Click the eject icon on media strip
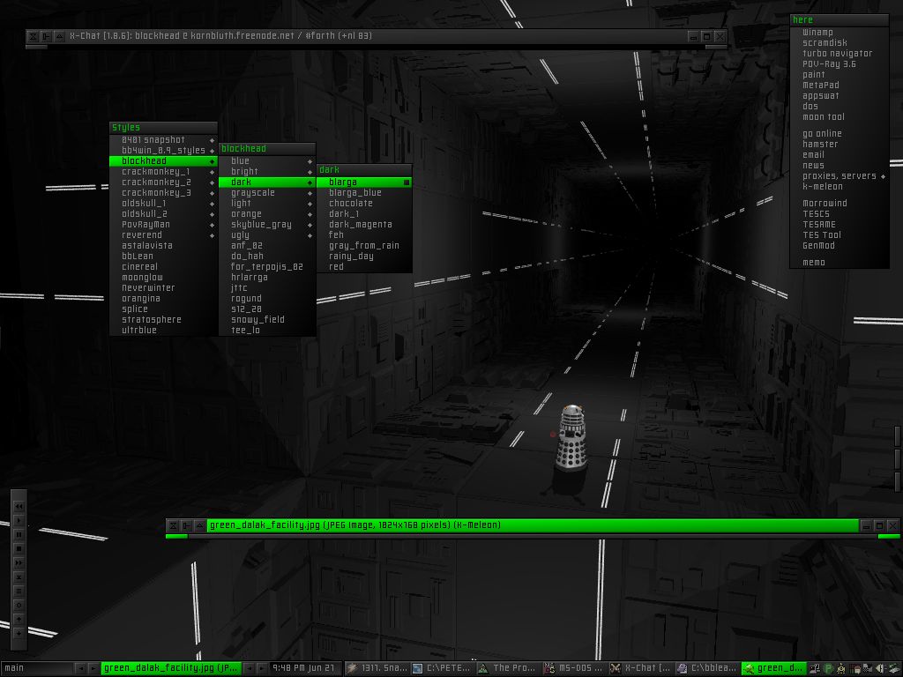The height and width of the screenshot is (677, 903). coord(19,577)
